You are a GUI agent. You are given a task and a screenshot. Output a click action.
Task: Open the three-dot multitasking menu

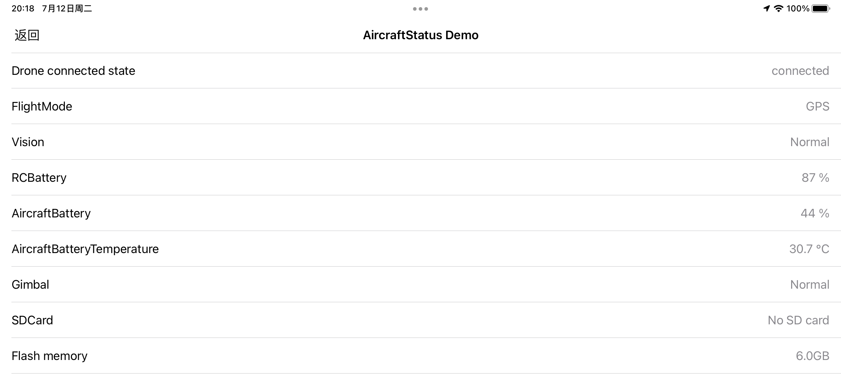coord(420,9)
